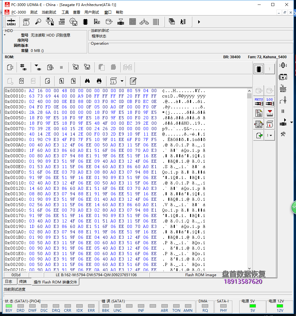Click the SATA1 port selector icon
Screen dimensions: 296x316
click(11, 22)
